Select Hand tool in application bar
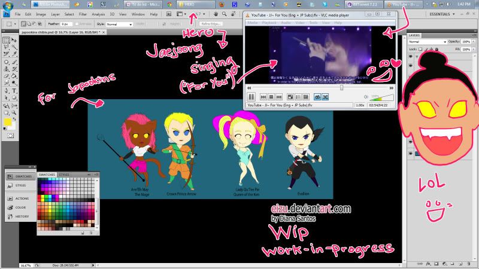This screenshot has height=269, width=479. pos(216,14)
